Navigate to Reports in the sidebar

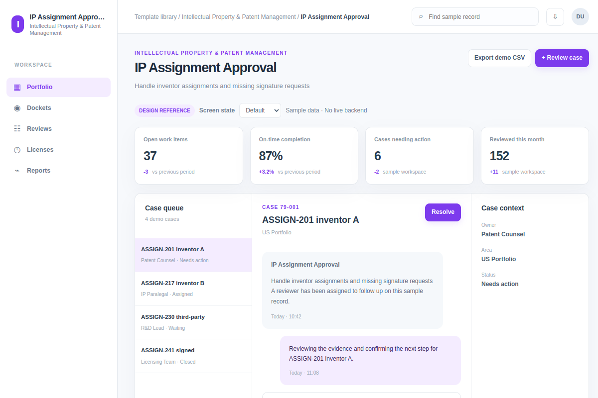(x=58, y=171)
